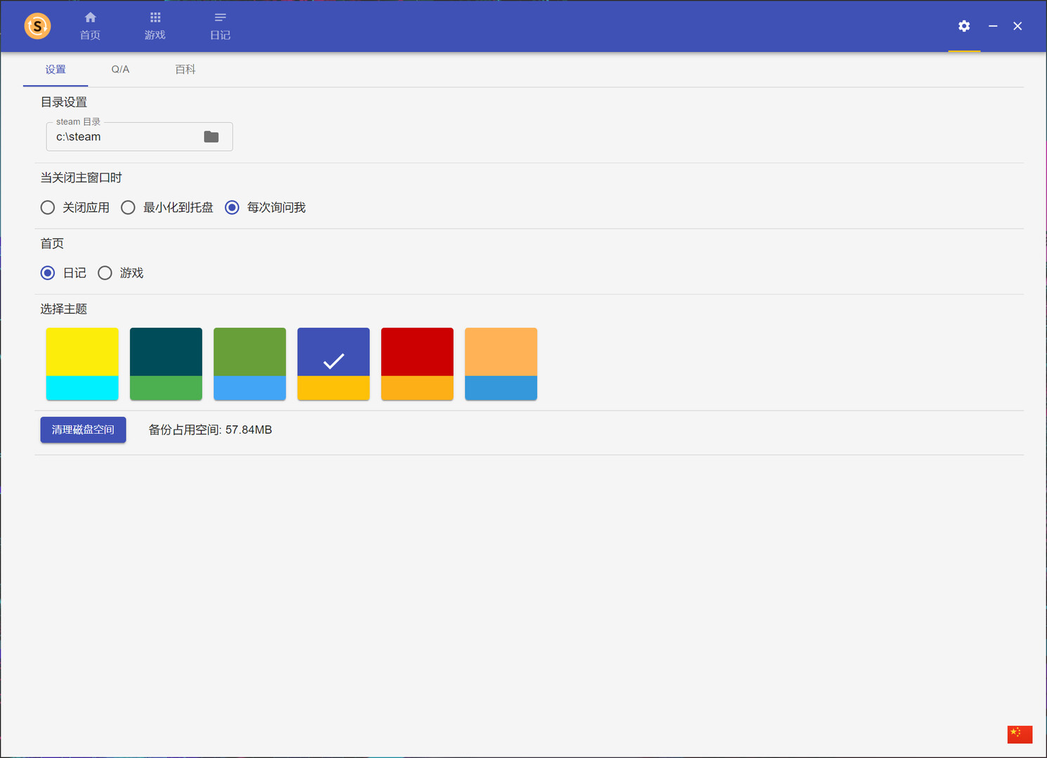Pick the light orange and blue theme

coord(501,364)
